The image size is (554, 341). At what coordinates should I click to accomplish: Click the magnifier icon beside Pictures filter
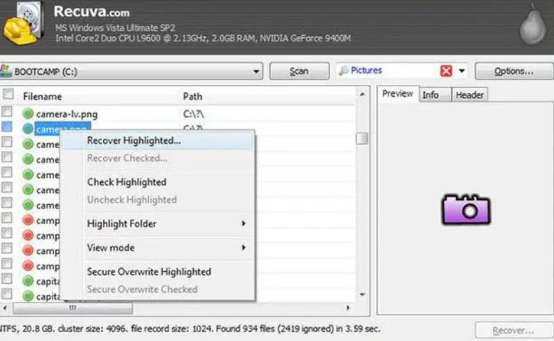(343, 71)
